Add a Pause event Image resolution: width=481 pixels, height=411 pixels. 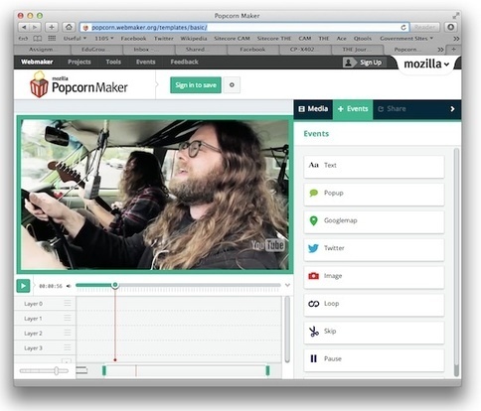tap(374, 360)
